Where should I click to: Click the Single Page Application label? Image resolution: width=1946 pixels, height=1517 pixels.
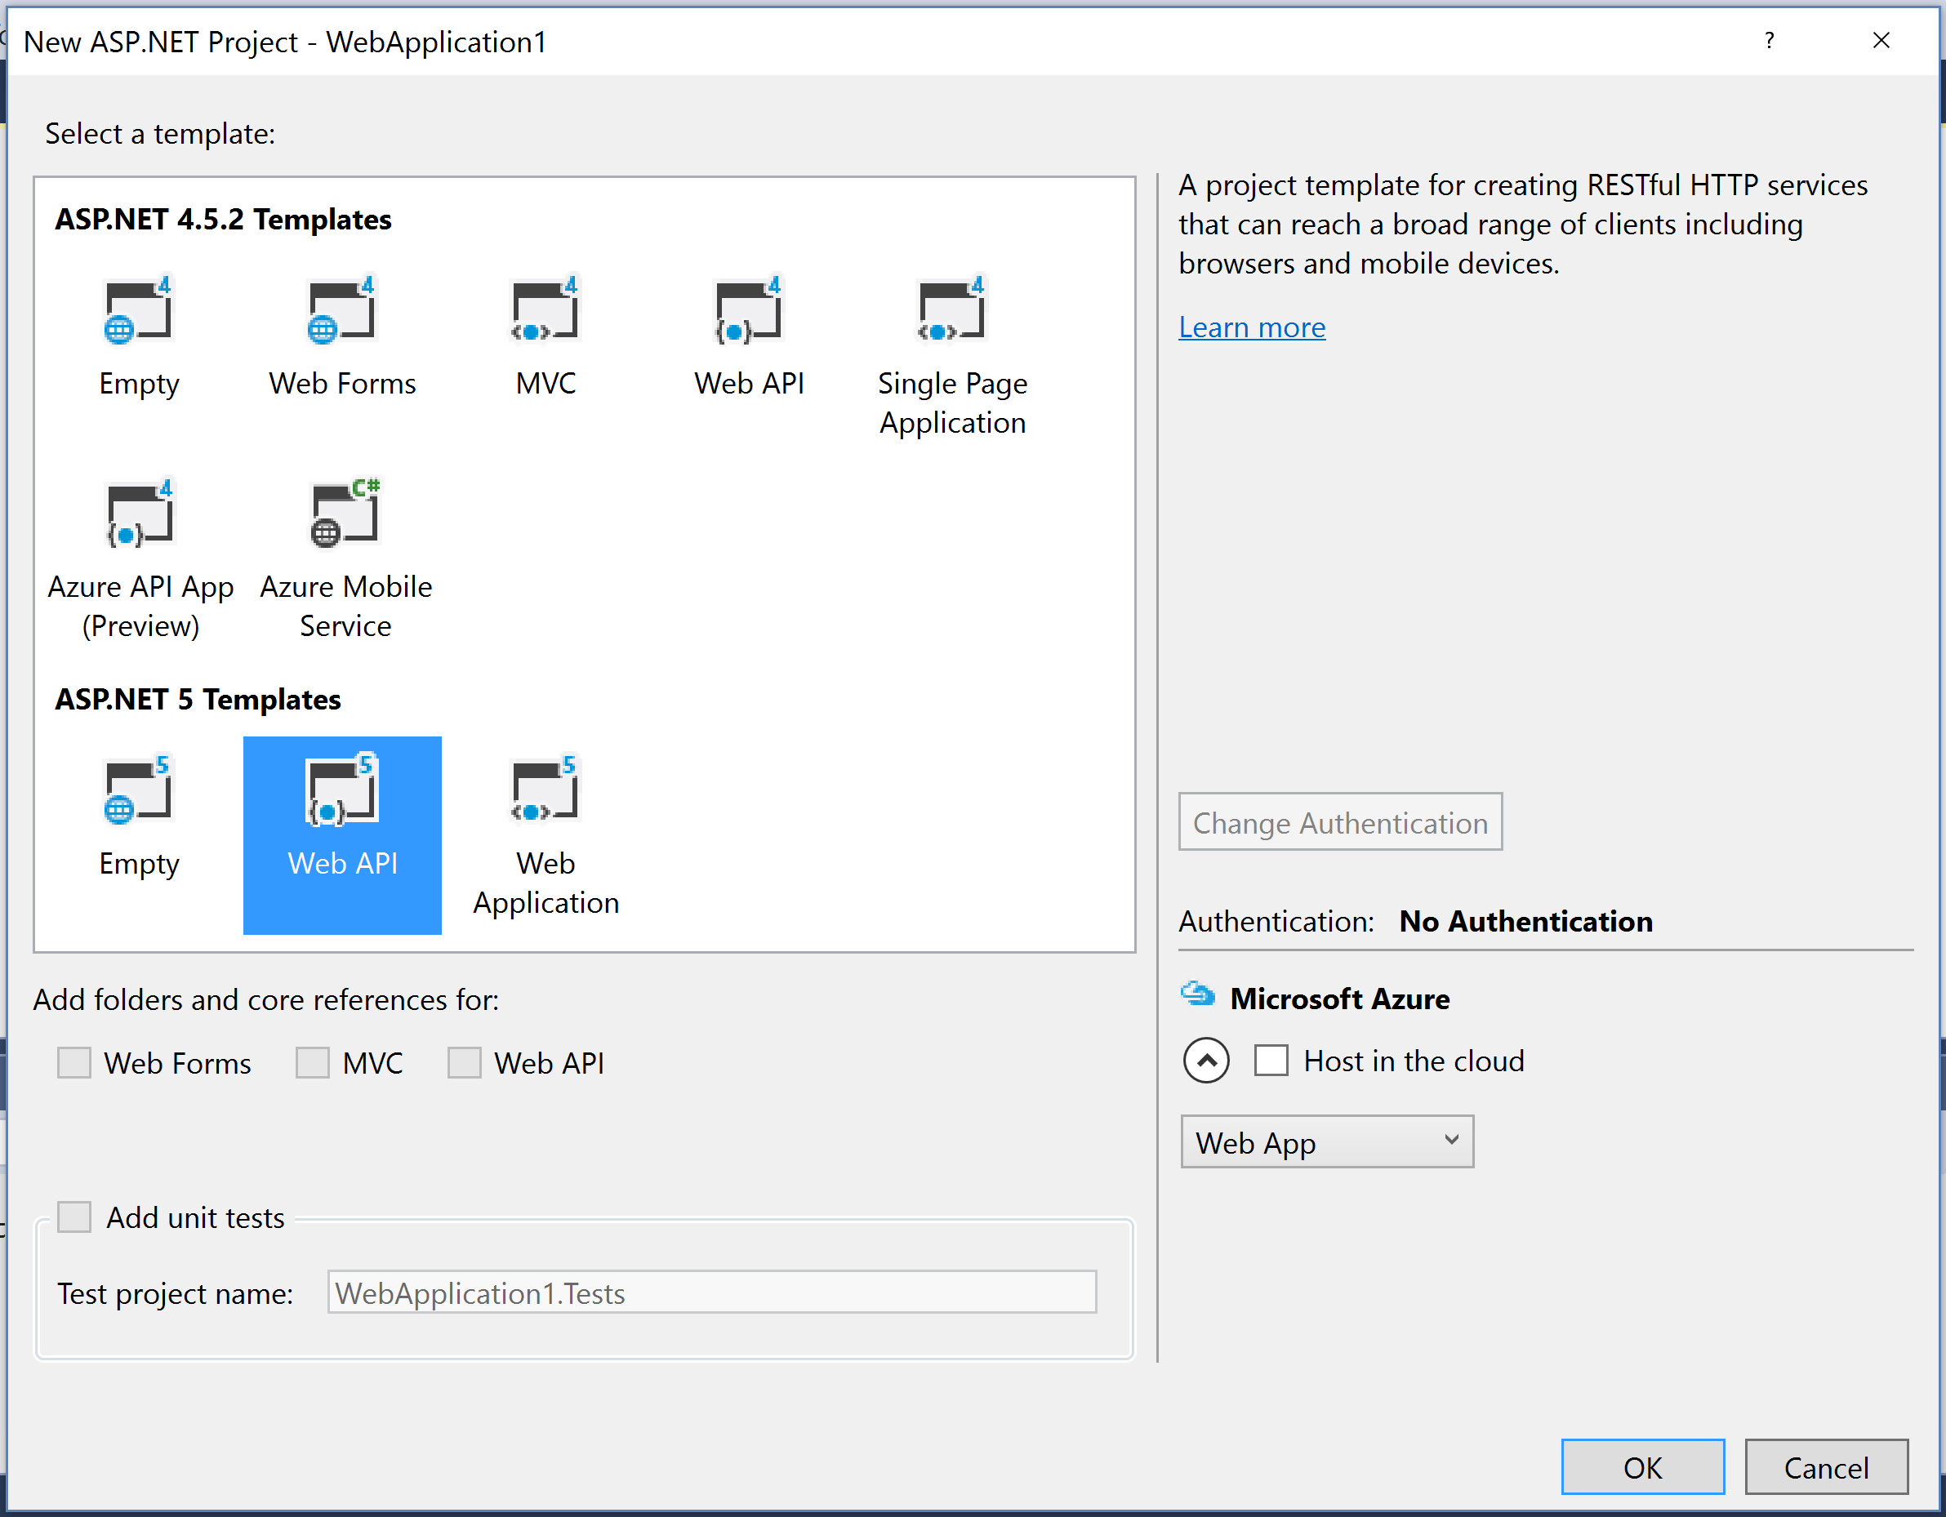click(952, 403)
